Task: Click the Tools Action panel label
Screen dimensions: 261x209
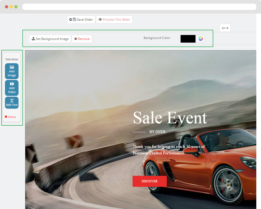Action: [x=12, y=59]
